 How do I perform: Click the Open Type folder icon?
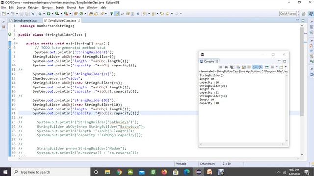[x=91, y=14]
